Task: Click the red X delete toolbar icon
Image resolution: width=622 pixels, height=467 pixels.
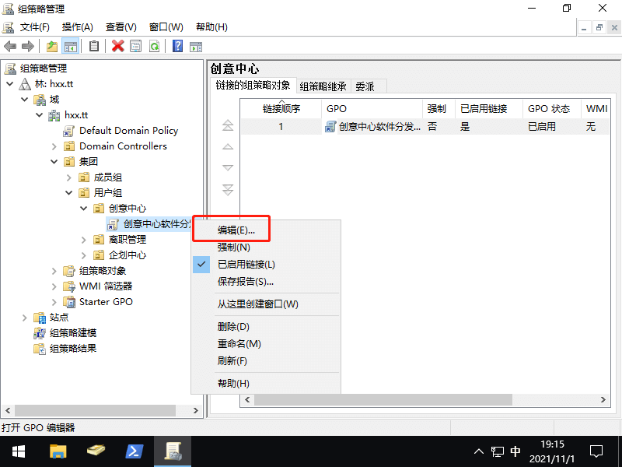Action: coord(118,47)
